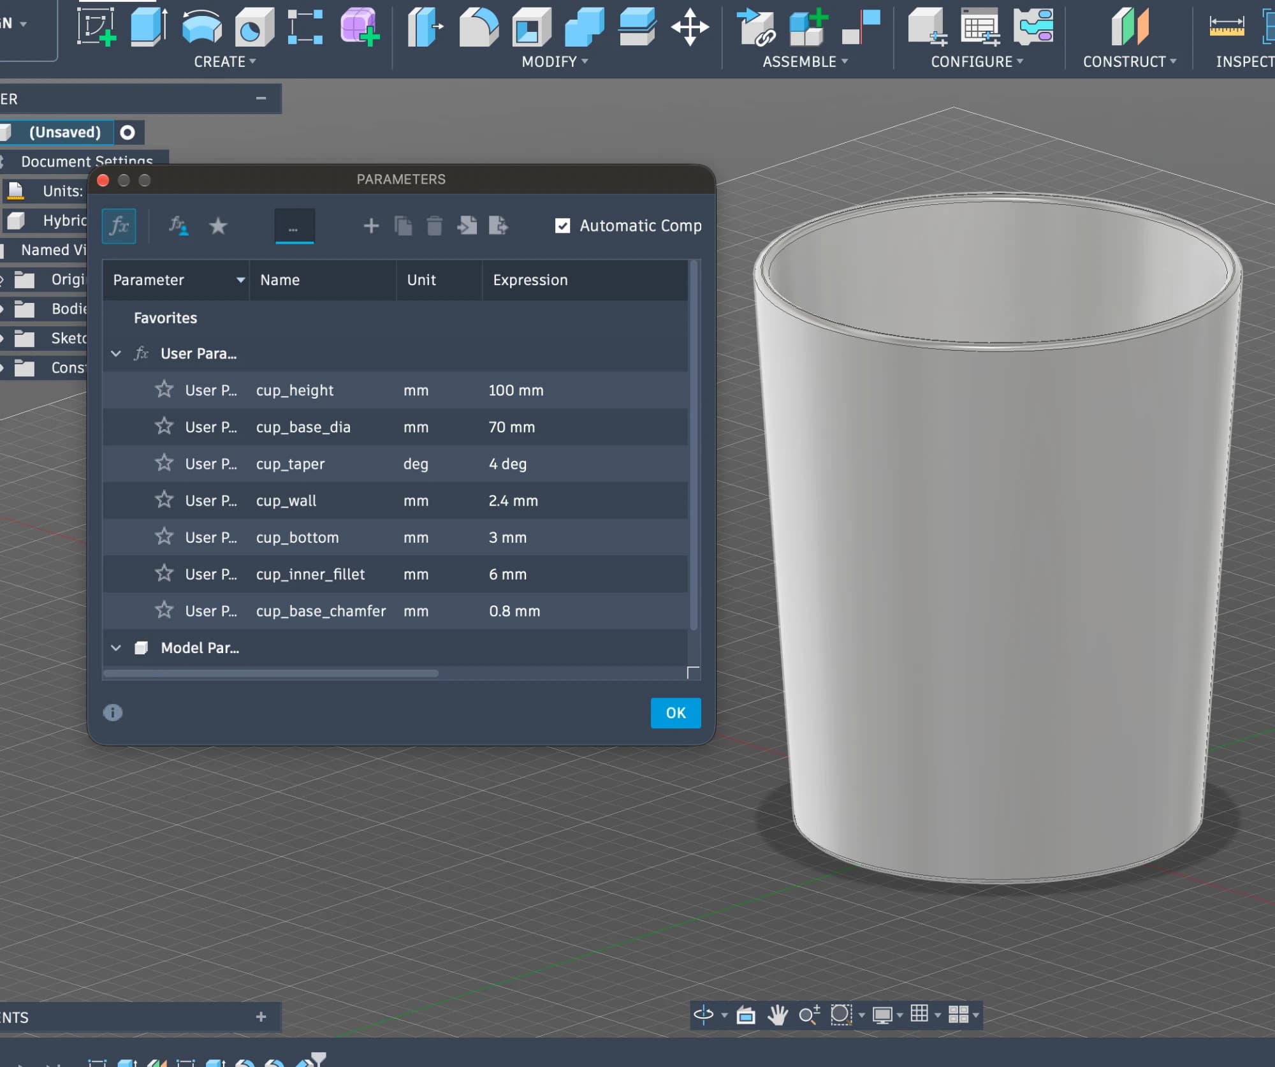Select the Shell tool
The image size is (1275, 1067).
click(x=531, y=26)
